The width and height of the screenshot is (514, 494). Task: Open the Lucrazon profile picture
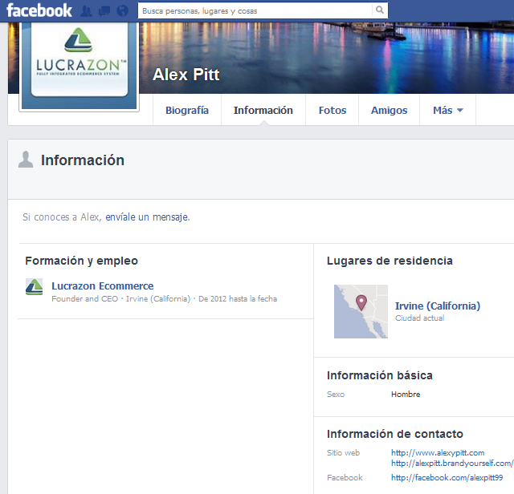pyautogui.click(x=79, y=66)
